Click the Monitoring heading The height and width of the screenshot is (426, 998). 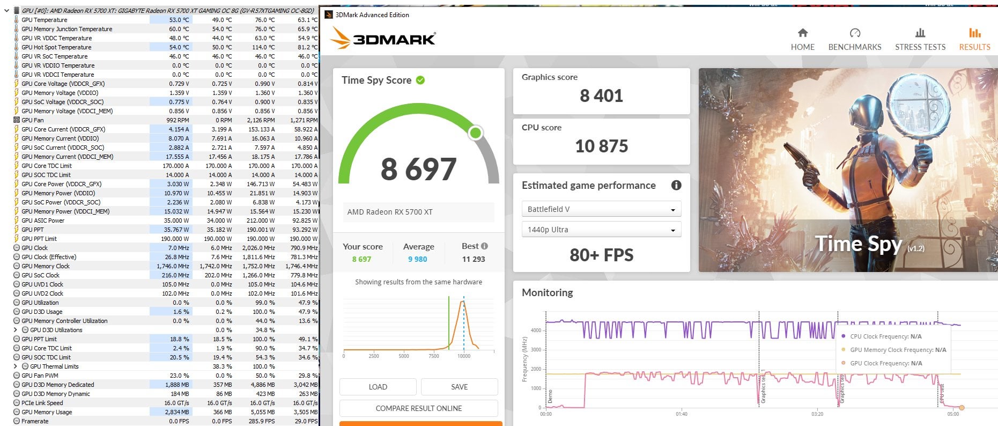click(547, 292)
